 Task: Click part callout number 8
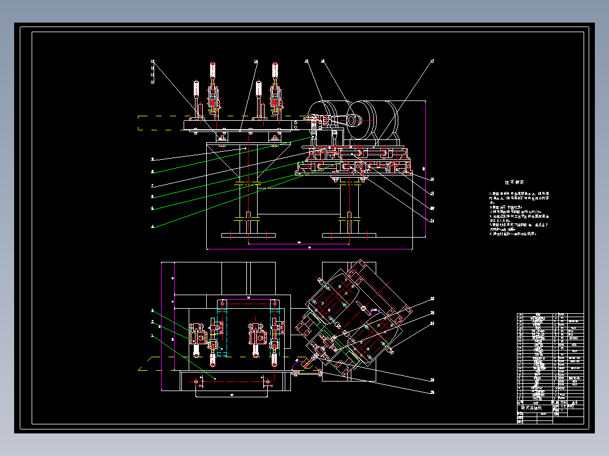[x=153, y=172]
